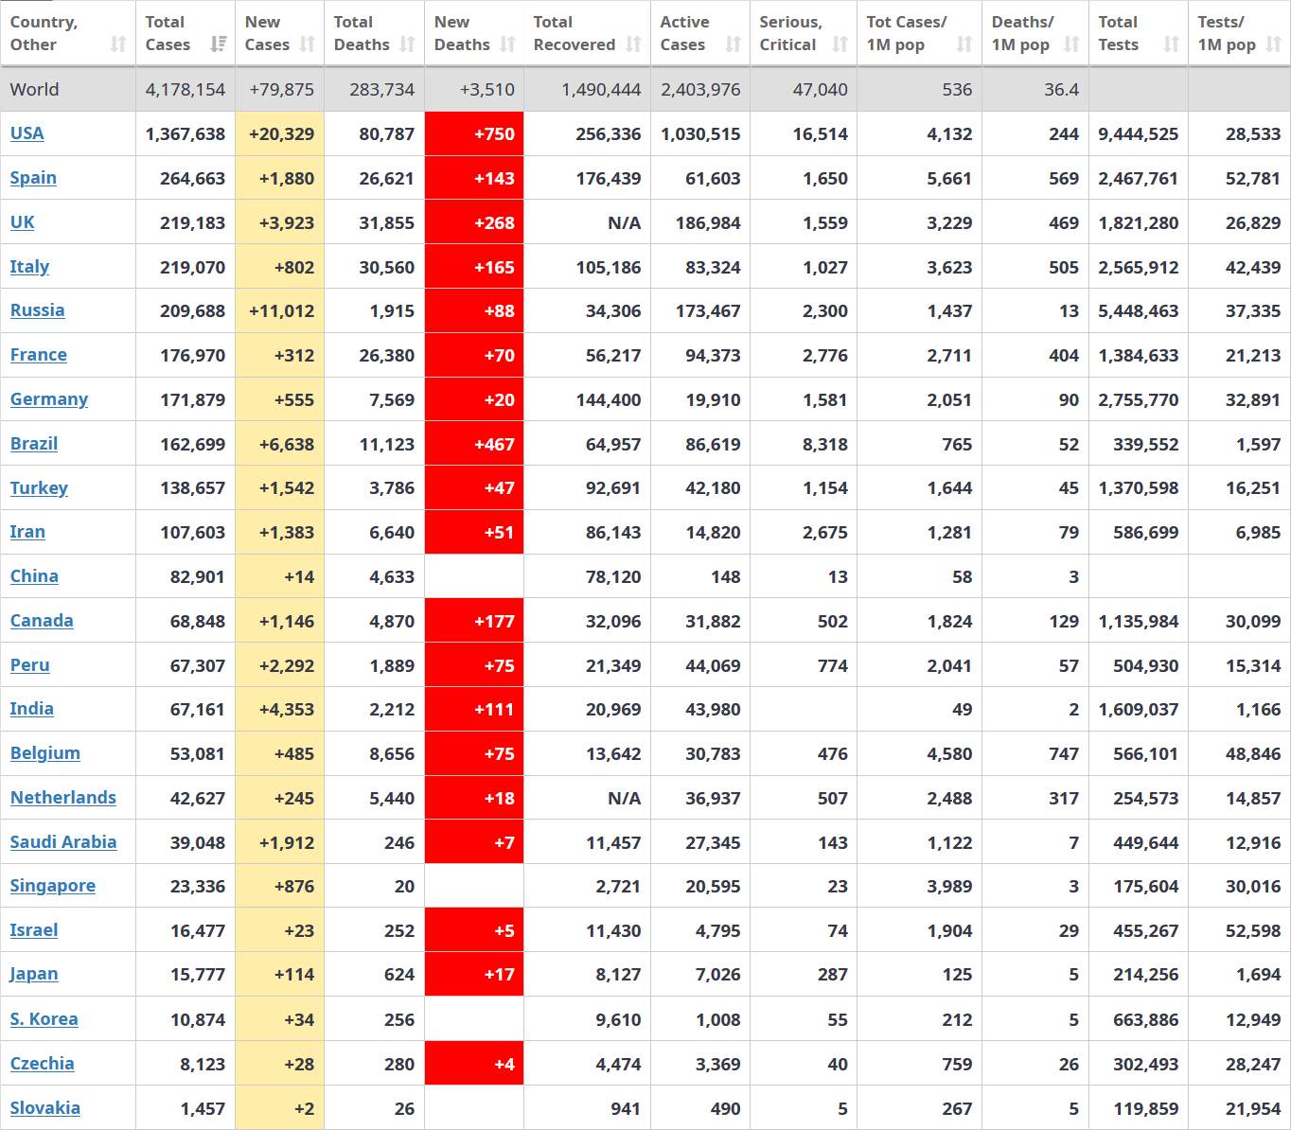Click sort icon in Country, Other column
The width and height of the screenshot is (1291, 1130).
(118, 44)
